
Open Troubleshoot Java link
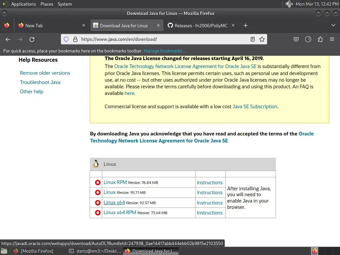[40, 82]
